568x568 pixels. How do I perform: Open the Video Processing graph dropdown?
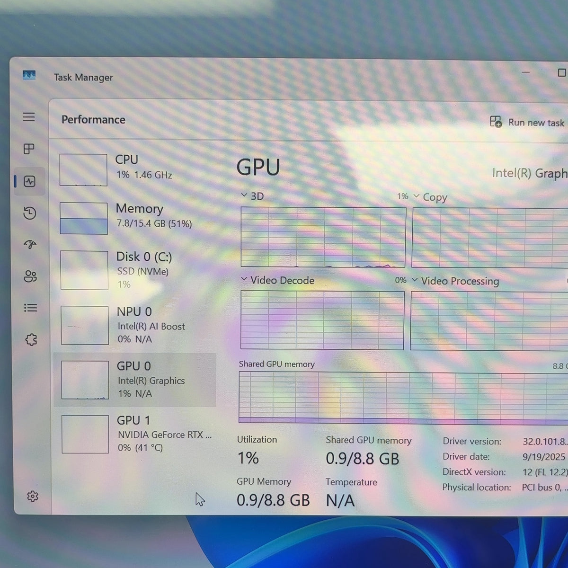tap(455, 281)
